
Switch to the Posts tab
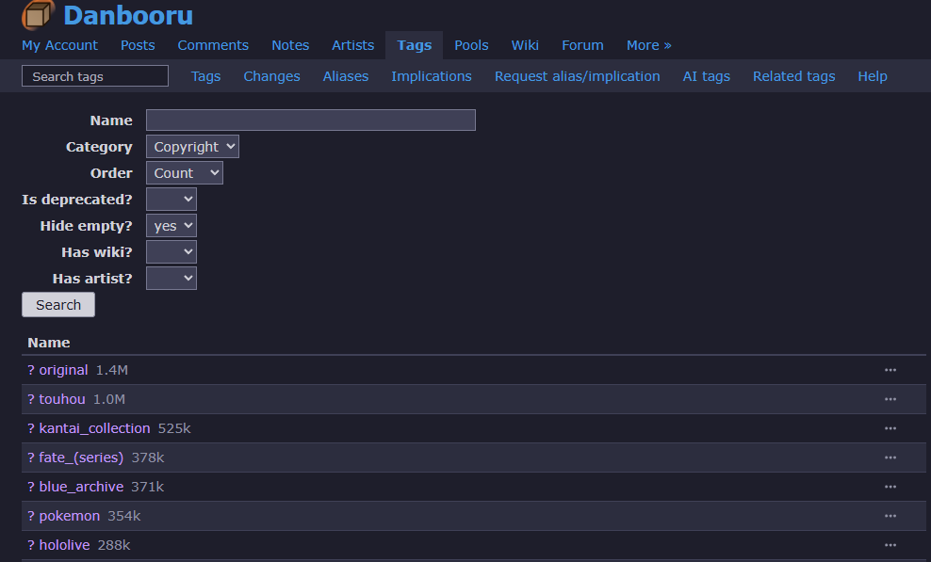point(138,45)
